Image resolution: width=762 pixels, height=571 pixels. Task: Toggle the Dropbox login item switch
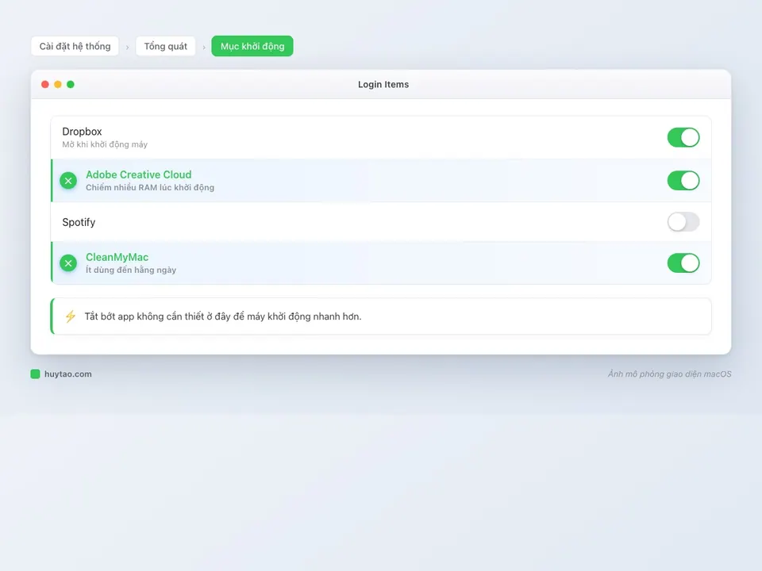(x=683, y=137)
